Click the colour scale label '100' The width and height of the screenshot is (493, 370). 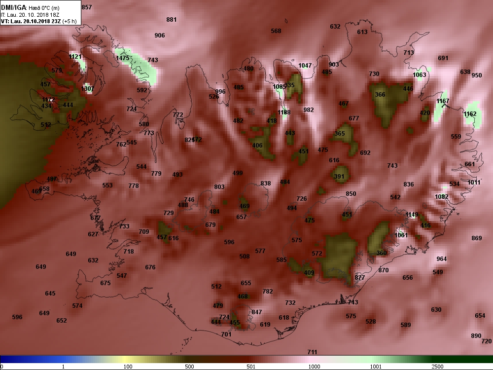(x=128, y=367)
